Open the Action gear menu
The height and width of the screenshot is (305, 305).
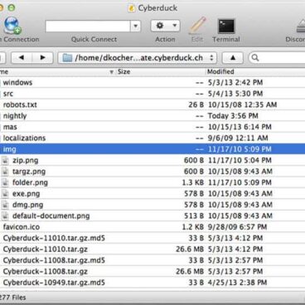(166, 26)
